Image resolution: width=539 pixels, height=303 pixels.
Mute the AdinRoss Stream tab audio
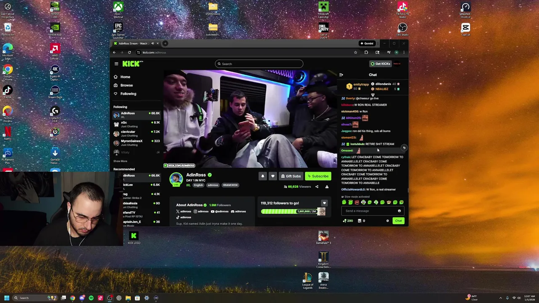152,43
